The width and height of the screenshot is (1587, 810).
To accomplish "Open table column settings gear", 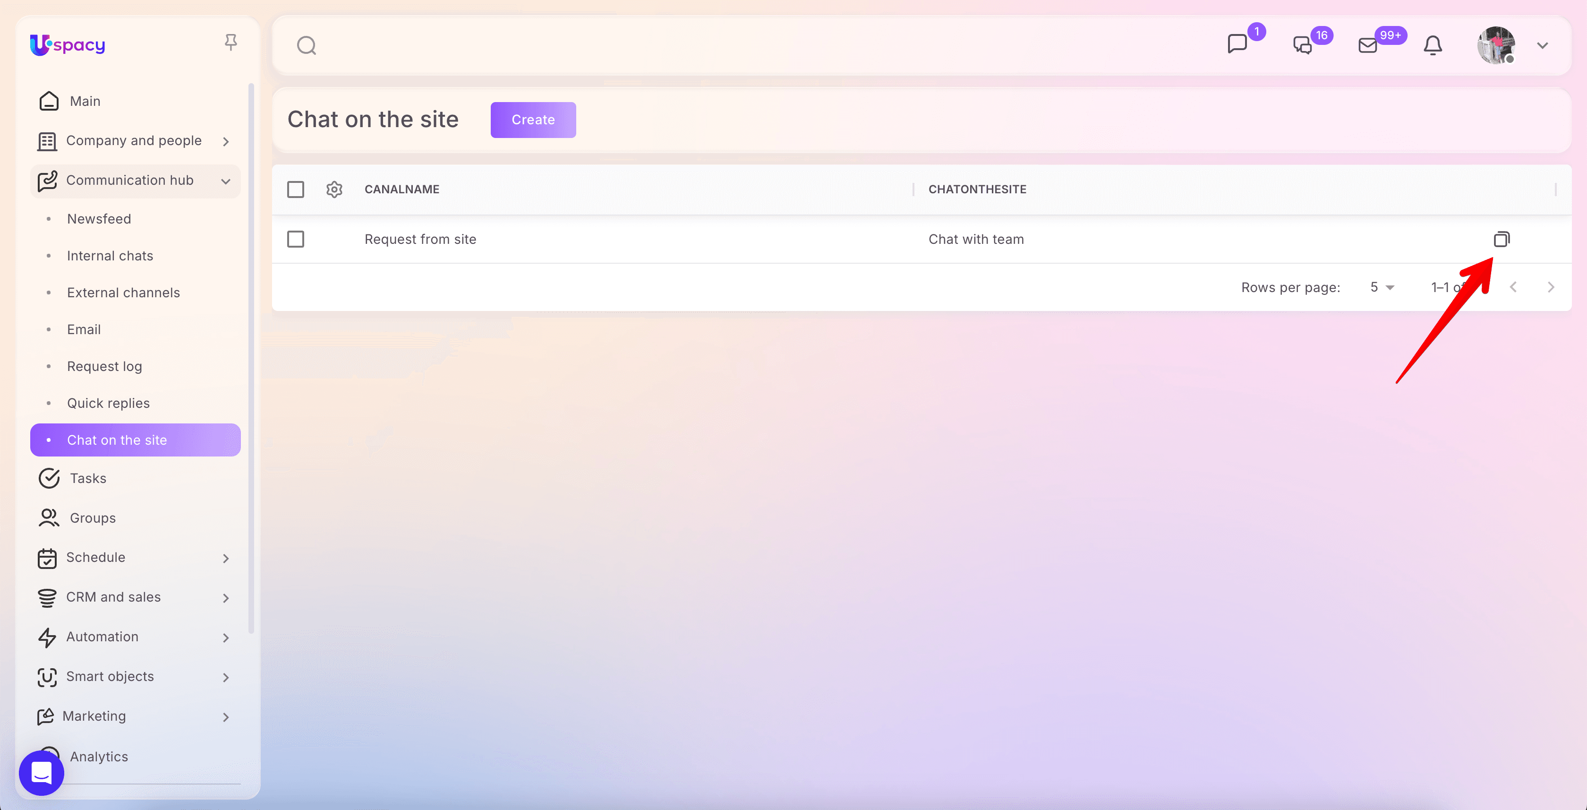I will (x=334, y=189).
